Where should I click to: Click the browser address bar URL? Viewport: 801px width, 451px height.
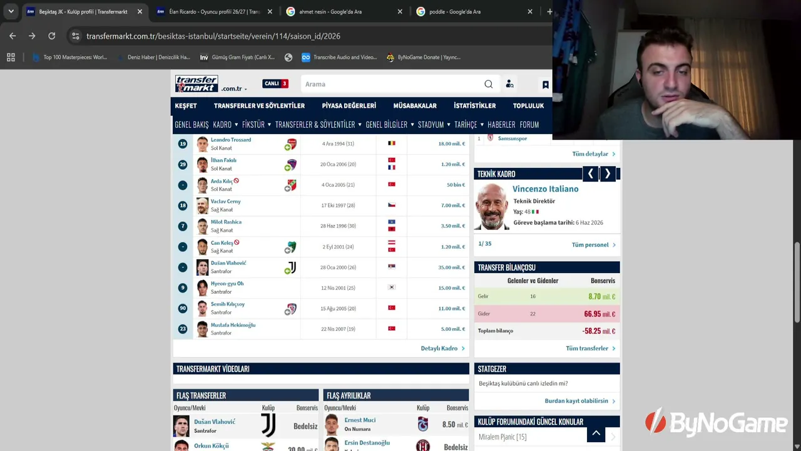pyautogui.click(x=213, y=36)
